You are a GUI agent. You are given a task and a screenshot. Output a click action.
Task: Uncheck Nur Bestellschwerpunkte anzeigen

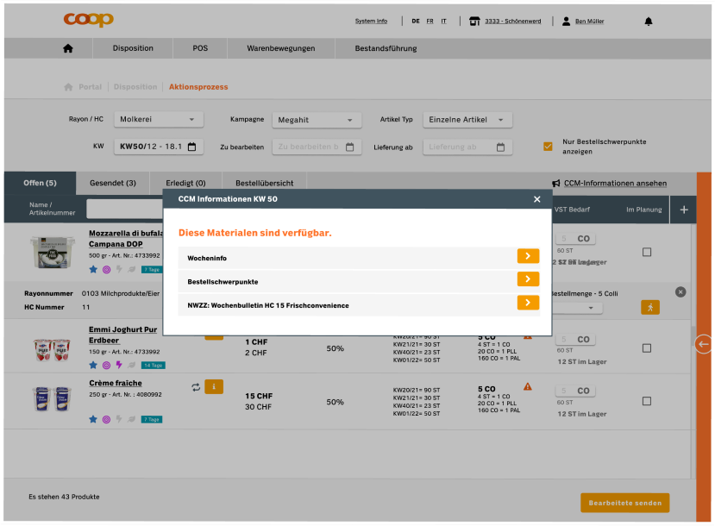click(548, 147)
